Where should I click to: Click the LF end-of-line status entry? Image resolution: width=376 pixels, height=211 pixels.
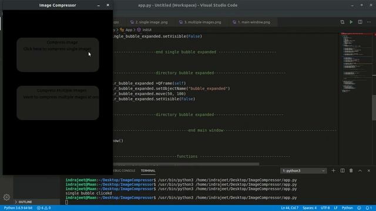[x=335, y=208]
